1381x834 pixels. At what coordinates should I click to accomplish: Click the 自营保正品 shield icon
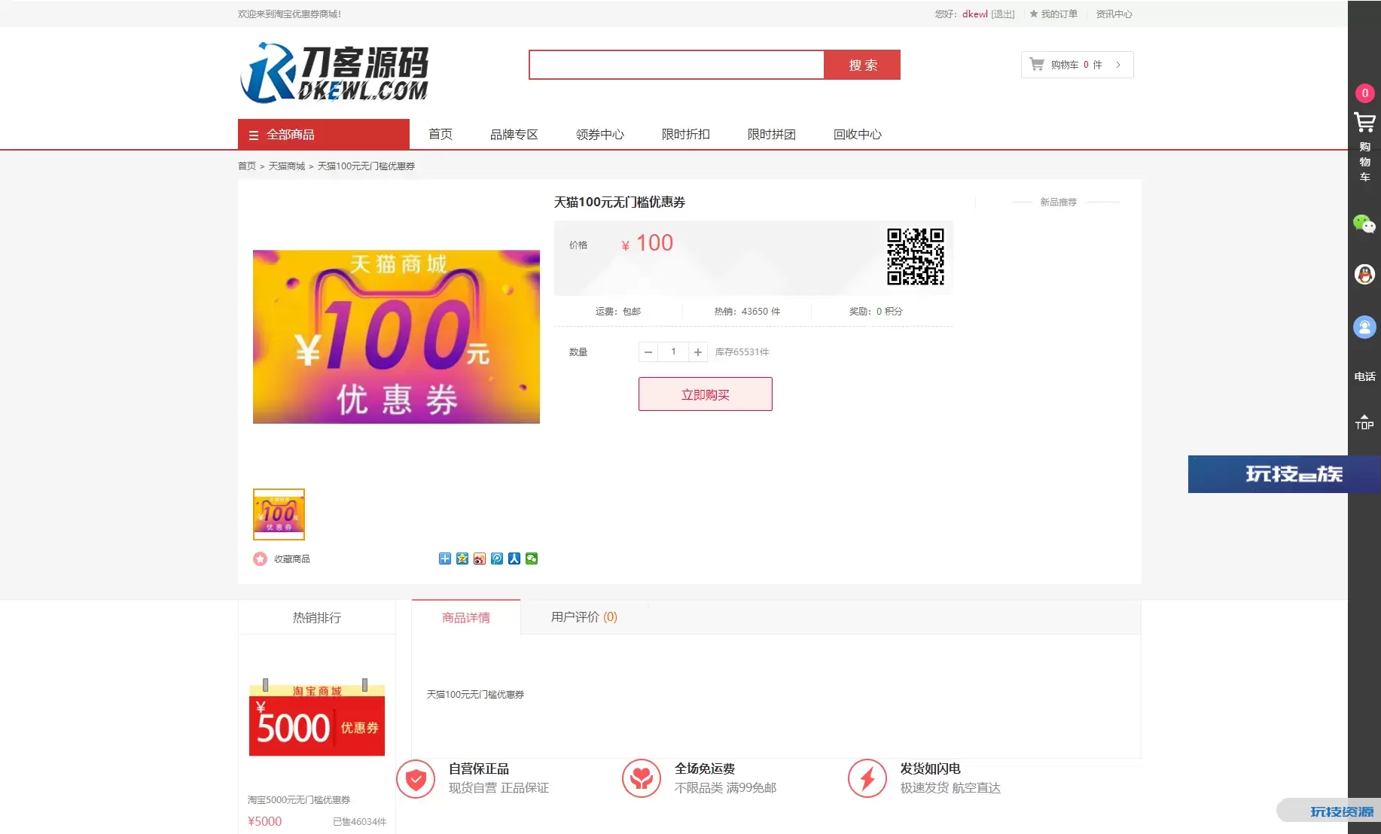[x=416, y=779]
